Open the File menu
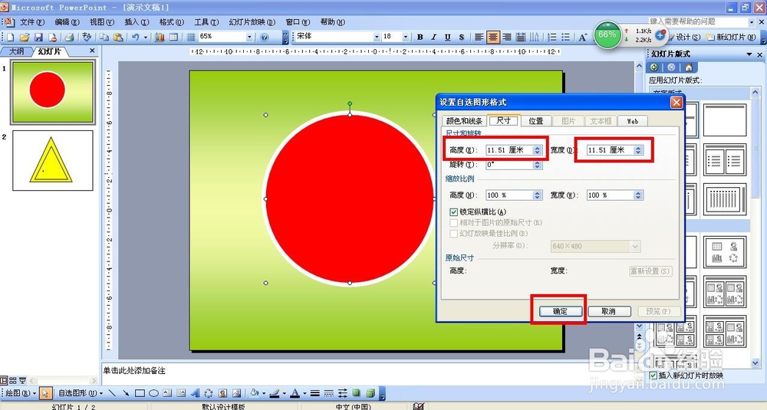767x410 pixels. pos(31,22)
